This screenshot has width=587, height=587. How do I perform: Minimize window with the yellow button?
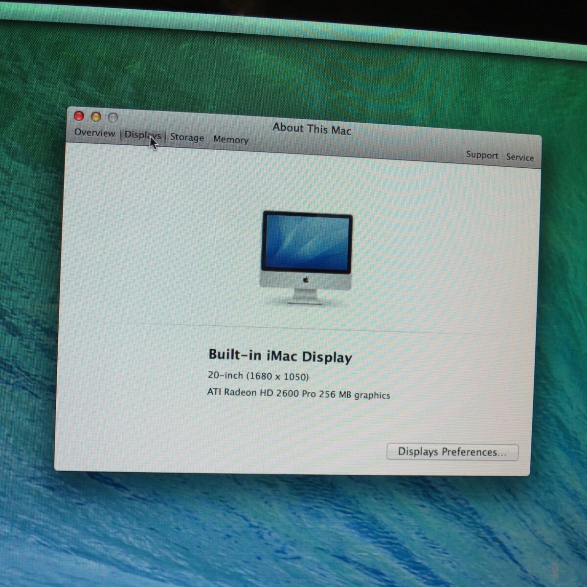point(96,117)
